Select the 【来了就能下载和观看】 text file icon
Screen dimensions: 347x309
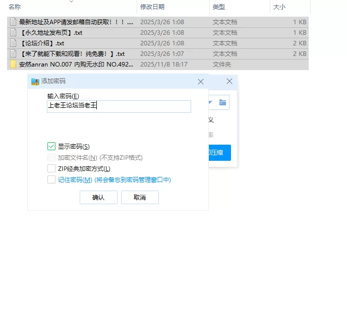(13, 54)
